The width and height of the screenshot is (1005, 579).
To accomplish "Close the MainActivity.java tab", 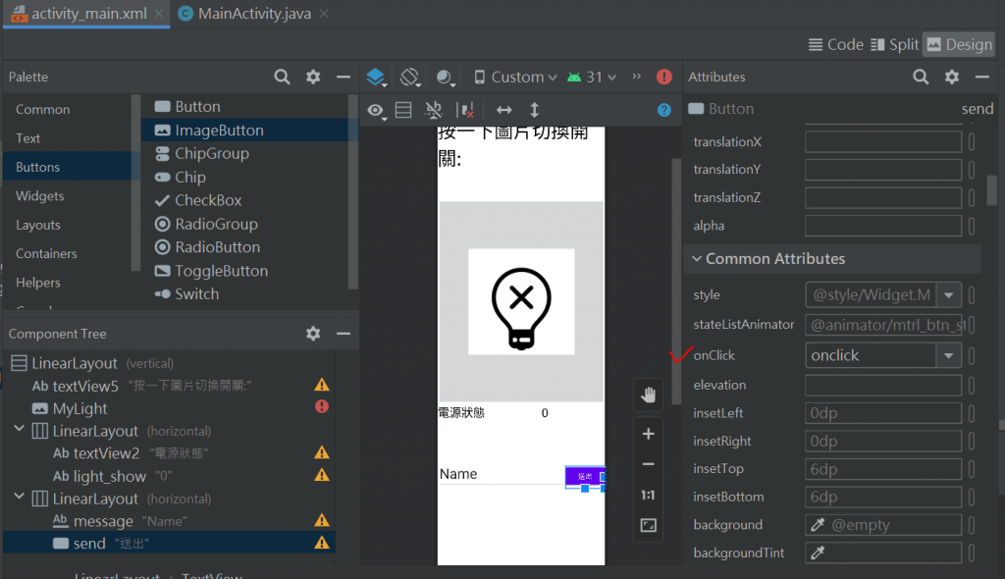I will 324,14.
